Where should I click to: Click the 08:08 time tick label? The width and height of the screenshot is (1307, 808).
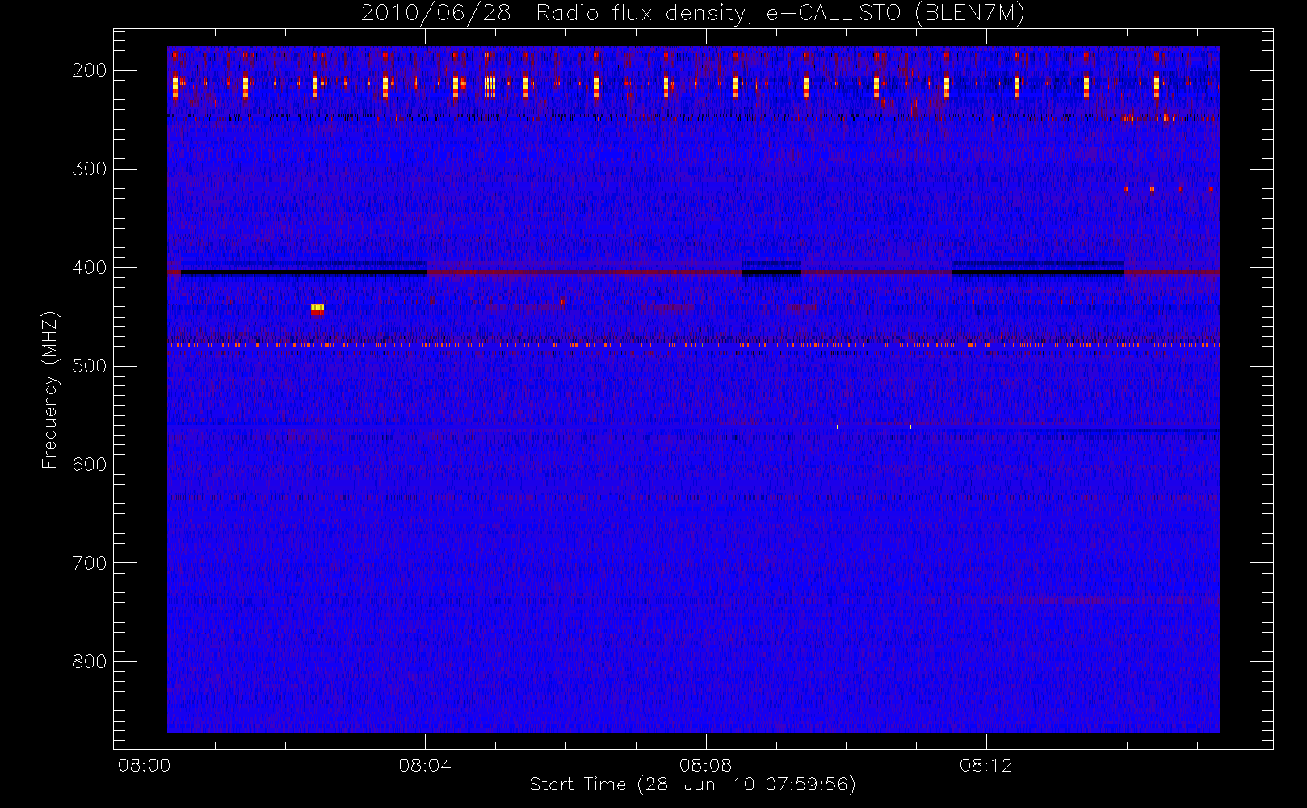tap(705, 765)
